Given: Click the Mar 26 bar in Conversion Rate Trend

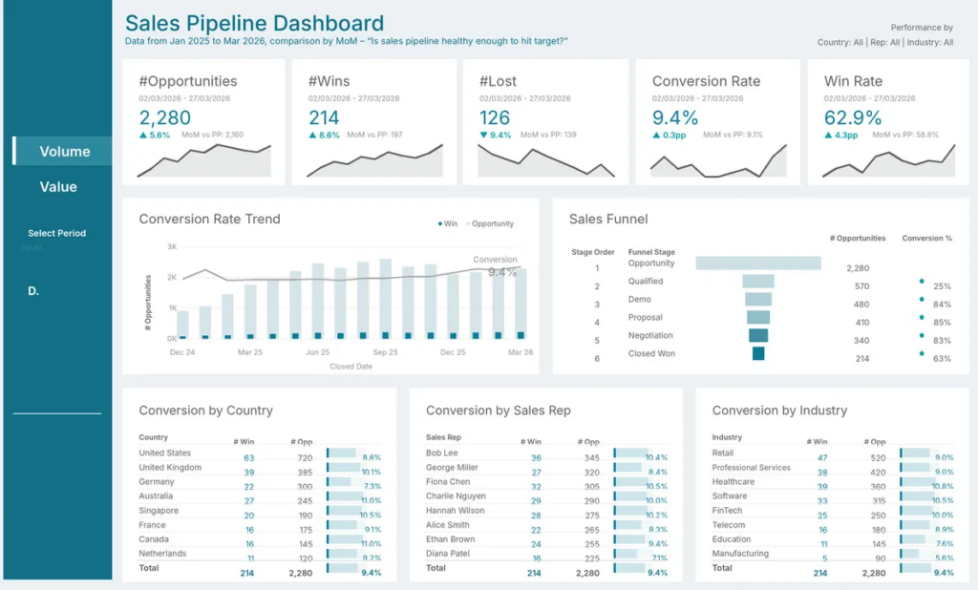Looking at the screenshot, I should click(521, 303).
